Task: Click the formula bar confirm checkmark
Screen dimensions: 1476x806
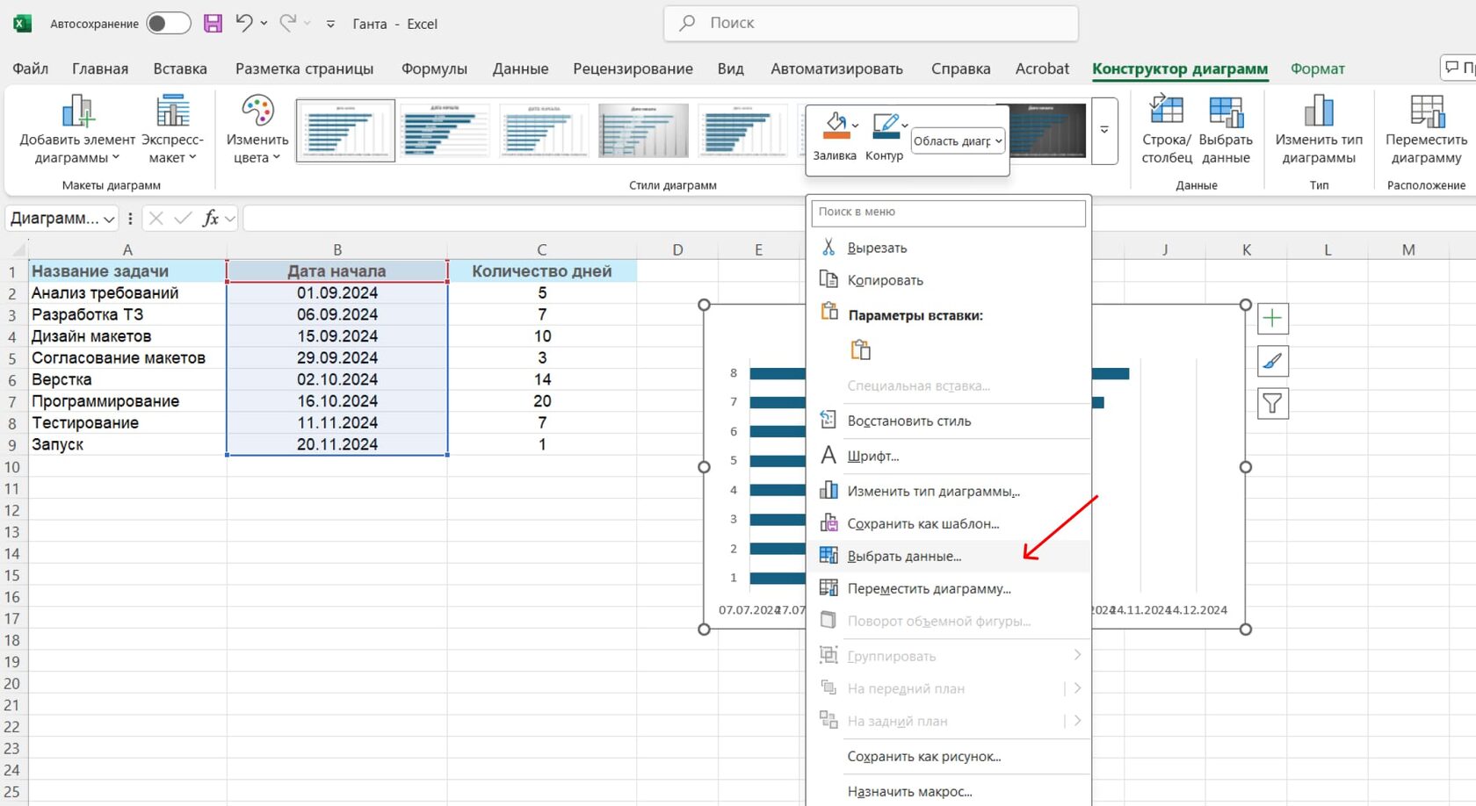Action: (183, 219)
